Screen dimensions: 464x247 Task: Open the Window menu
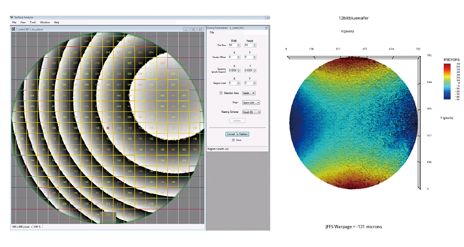click(x=45, y=22)
